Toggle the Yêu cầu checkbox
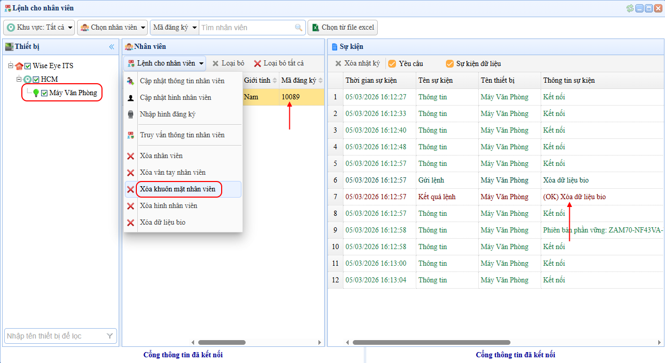 tap(392, 64)
